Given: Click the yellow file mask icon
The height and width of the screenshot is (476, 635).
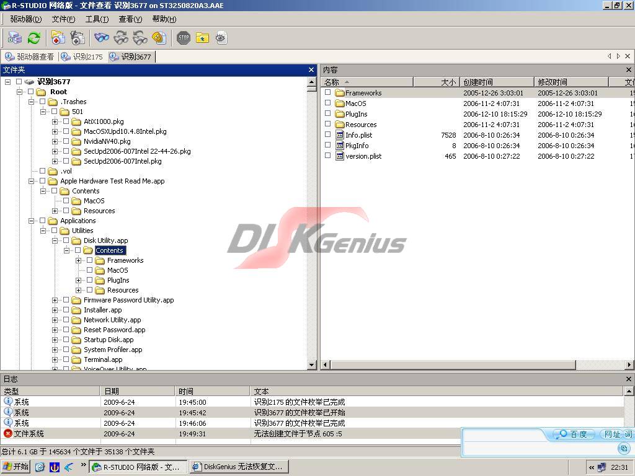Looking at the screenshot, I should coord(159,38).
